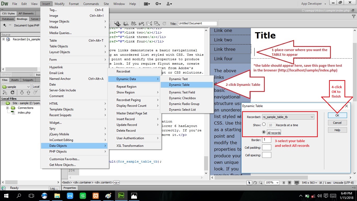357x201 pixels.
Task: Switch to the Bindings tab
Action: tap(22, 19)
